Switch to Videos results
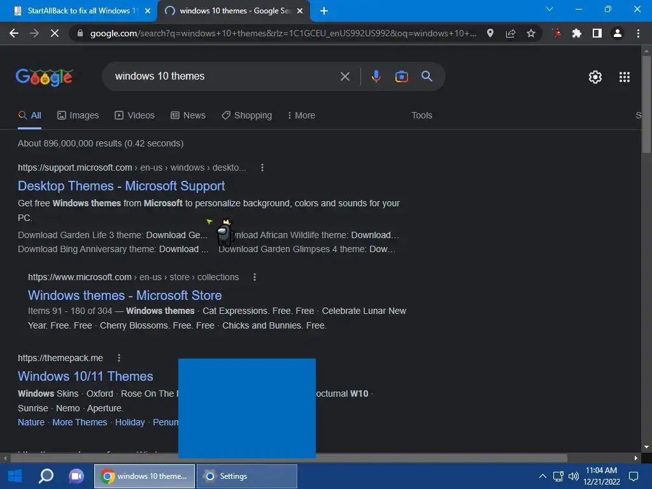Viewport: 652px width, 489px height. 135,116
